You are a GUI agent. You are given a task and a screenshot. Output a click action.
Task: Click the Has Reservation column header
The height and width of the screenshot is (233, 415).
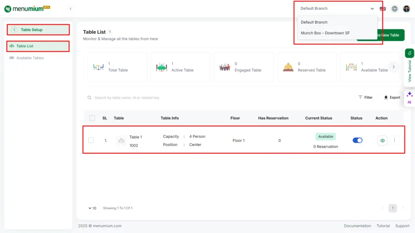(273, 118)
